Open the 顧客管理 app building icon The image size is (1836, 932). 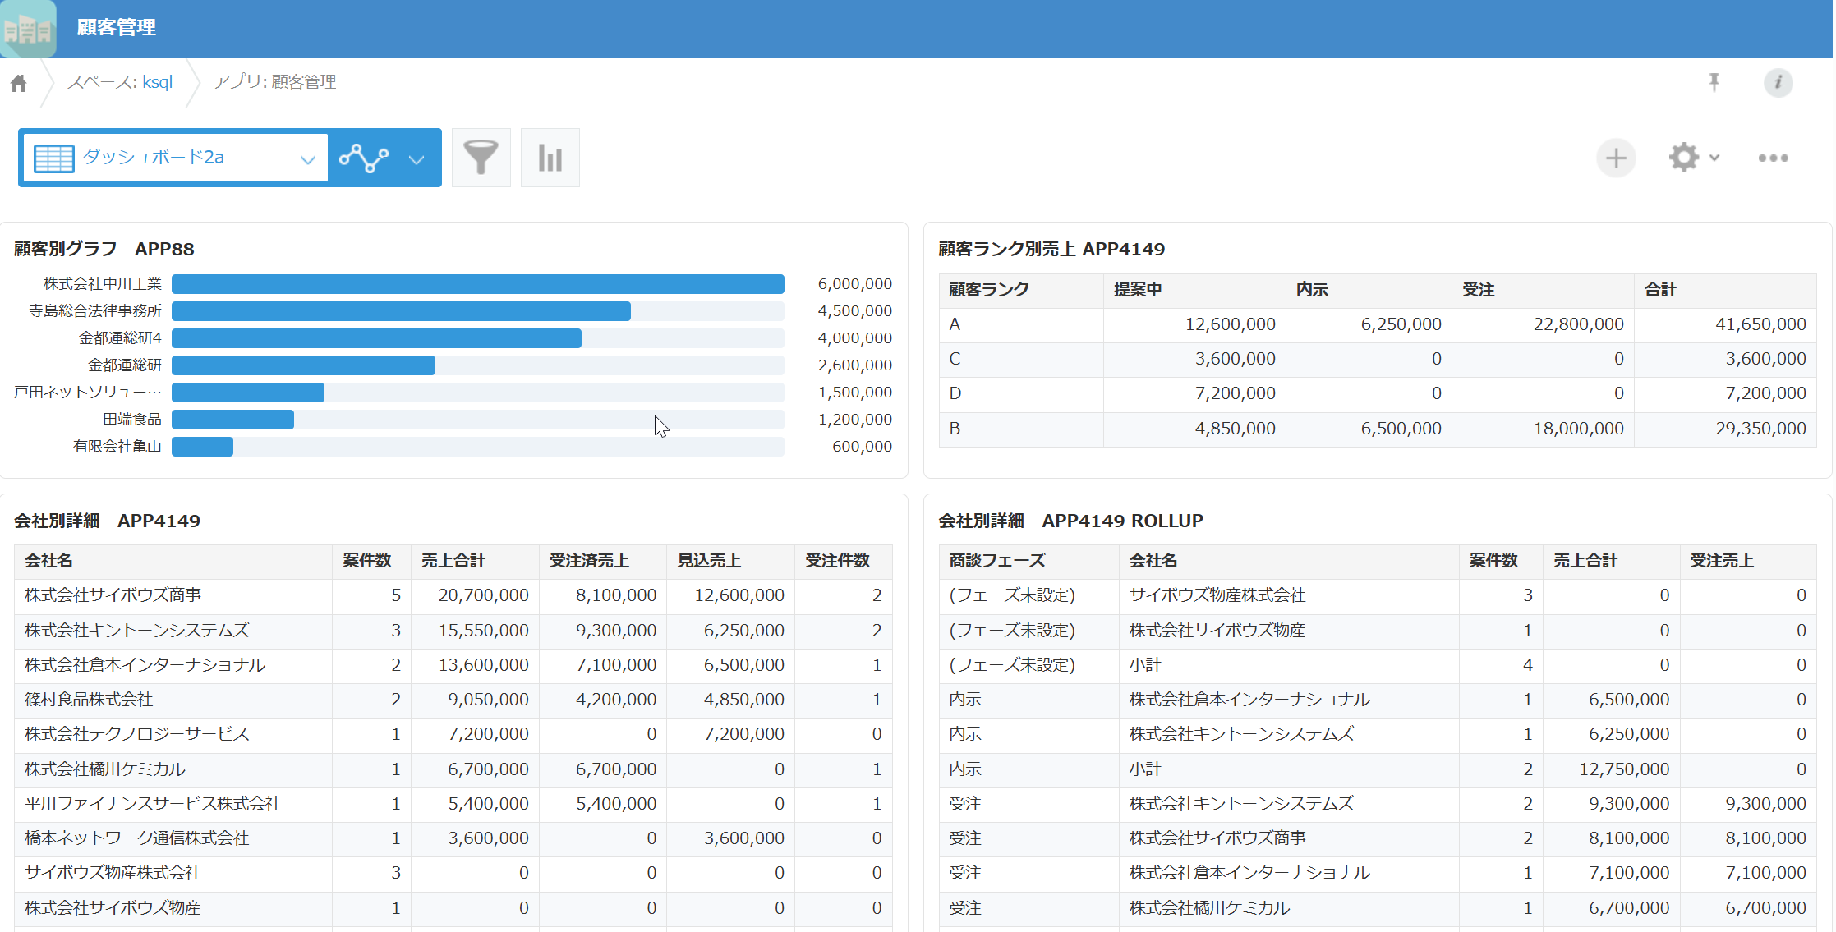(28, 29)
